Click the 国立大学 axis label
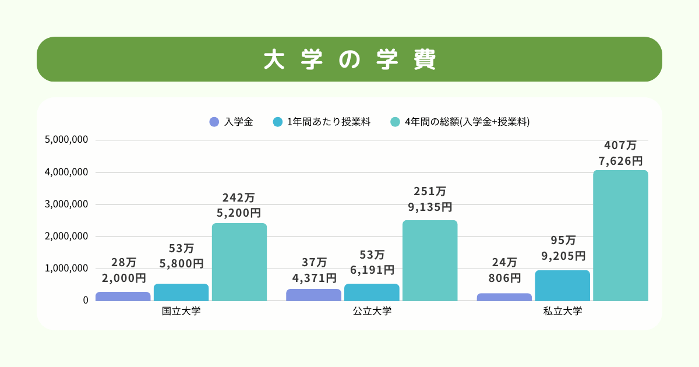 click(181, 311)
